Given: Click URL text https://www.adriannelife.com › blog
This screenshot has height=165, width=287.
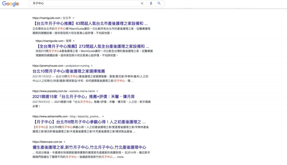Looking at the screenshot, I should pos(54,116).
